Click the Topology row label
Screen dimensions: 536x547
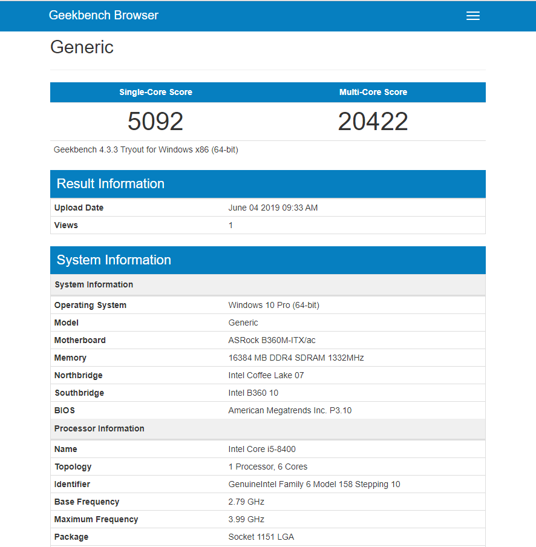click(x=73, y=467)
